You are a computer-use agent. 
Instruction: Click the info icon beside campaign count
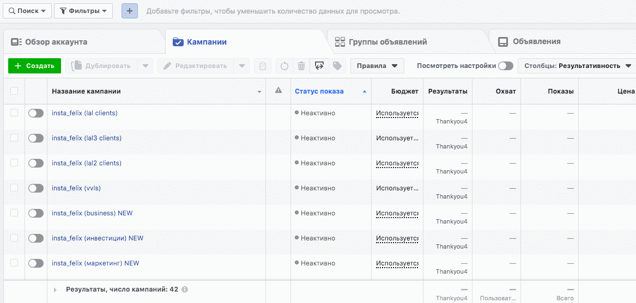[x=185, y=289]
